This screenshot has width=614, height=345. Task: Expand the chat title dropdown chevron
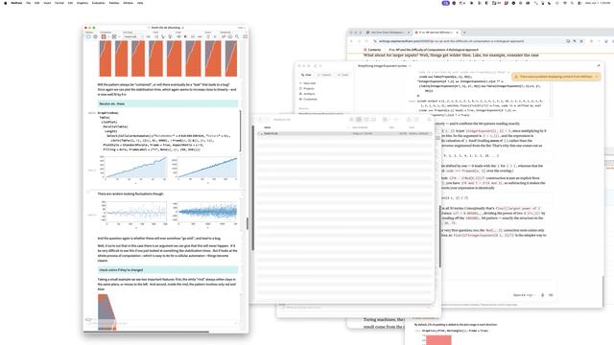(x=410, y=66)
